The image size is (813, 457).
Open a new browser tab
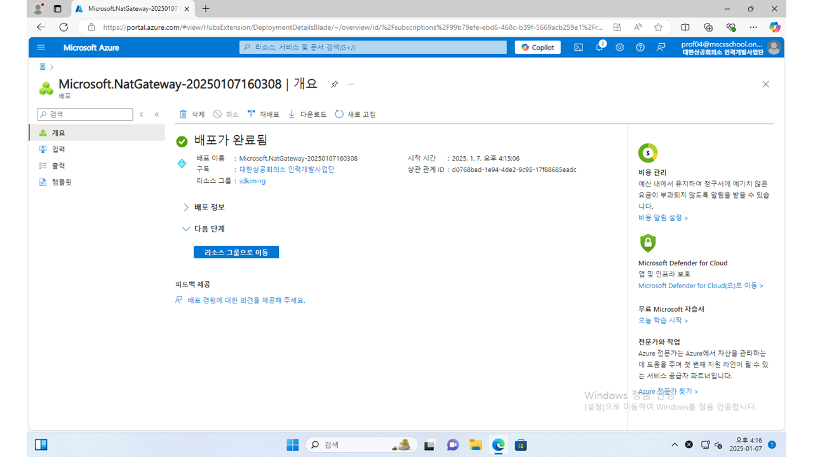click(206, 9)
